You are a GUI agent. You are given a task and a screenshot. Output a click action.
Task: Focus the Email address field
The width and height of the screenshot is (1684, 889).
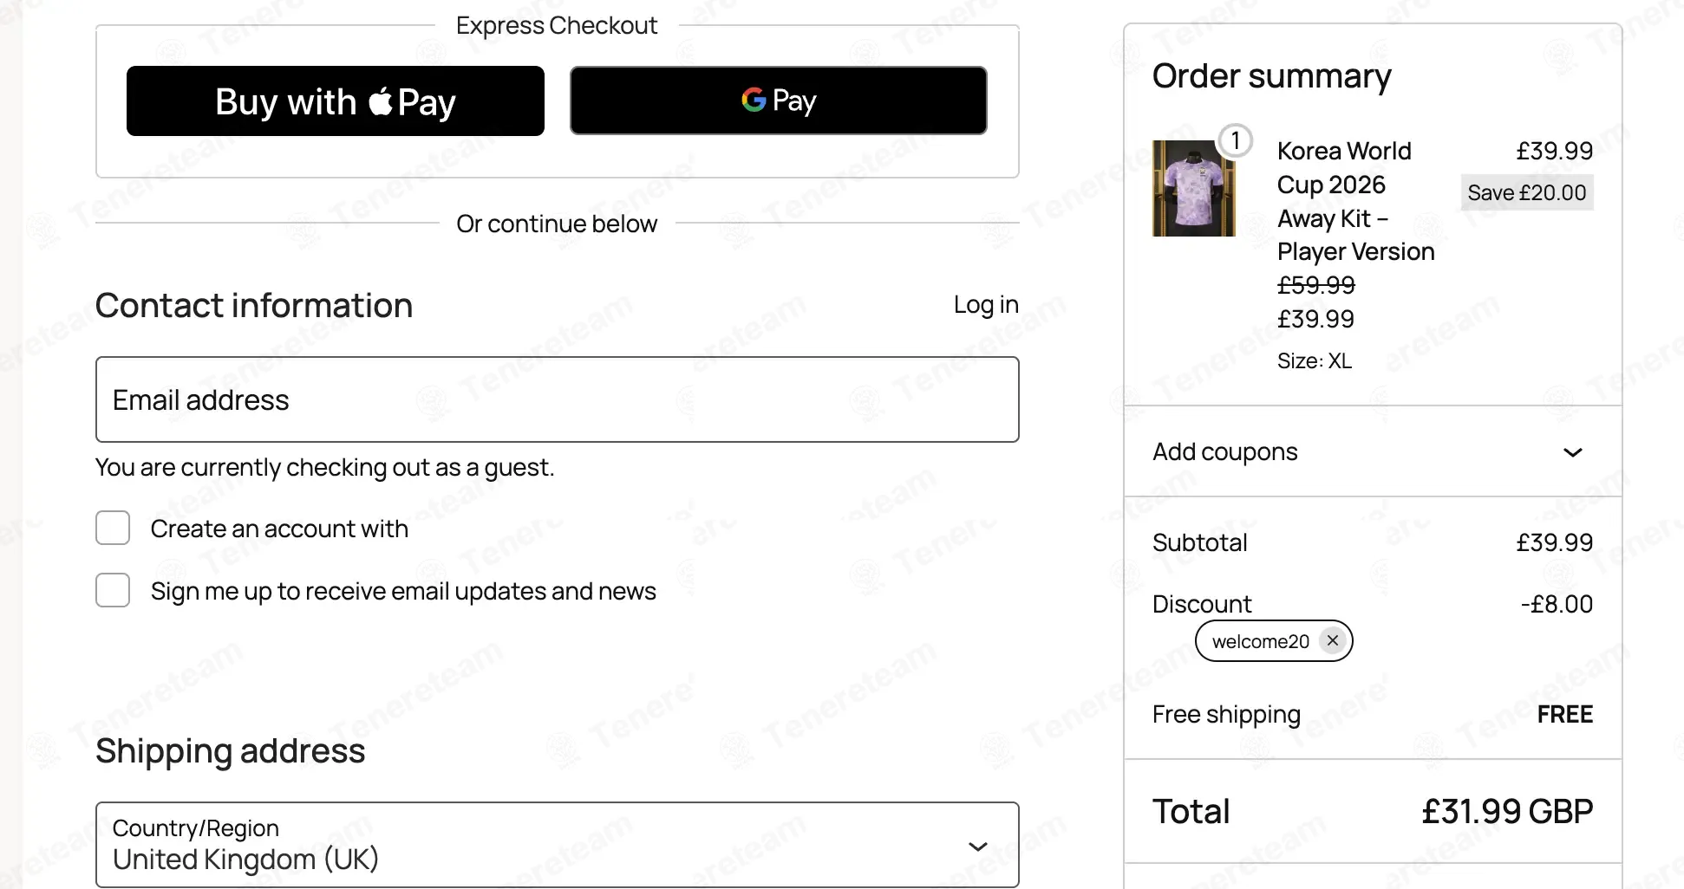click(x=557, y=399)
